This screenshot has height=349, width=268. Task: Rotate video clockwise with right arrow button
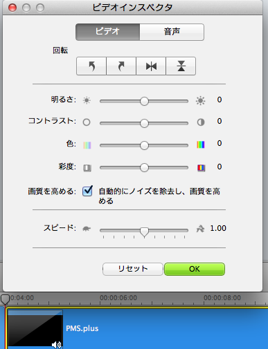coord(121,66)
